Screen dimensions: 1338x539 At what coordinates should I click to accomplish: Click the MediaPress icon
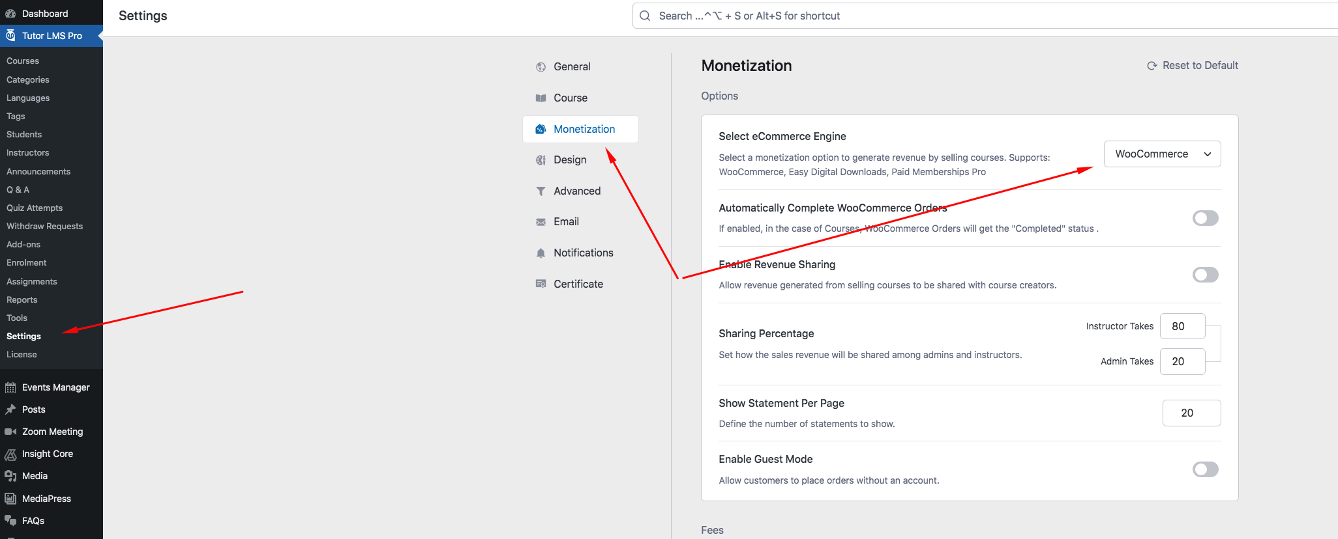coord(10,499)
